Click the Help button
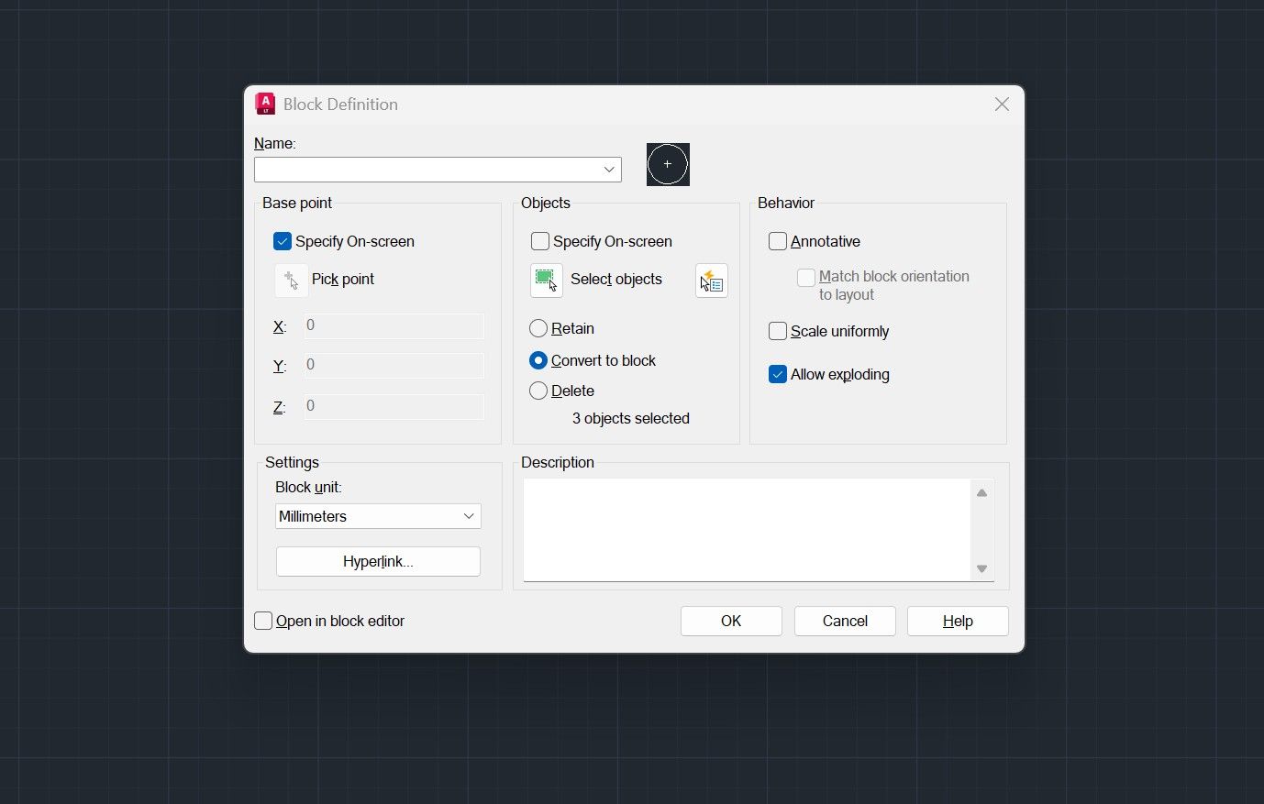The image size is (1264, 804). tap(957, 621)
